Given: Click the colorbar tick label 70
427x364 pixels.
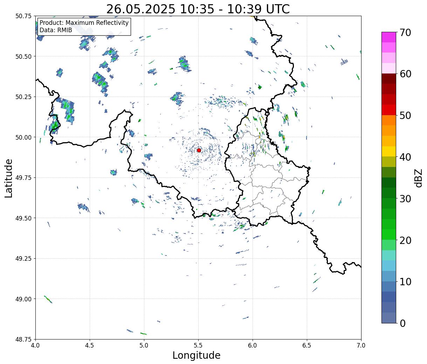Looking at the screenshot, I should (x=405, y=33).
